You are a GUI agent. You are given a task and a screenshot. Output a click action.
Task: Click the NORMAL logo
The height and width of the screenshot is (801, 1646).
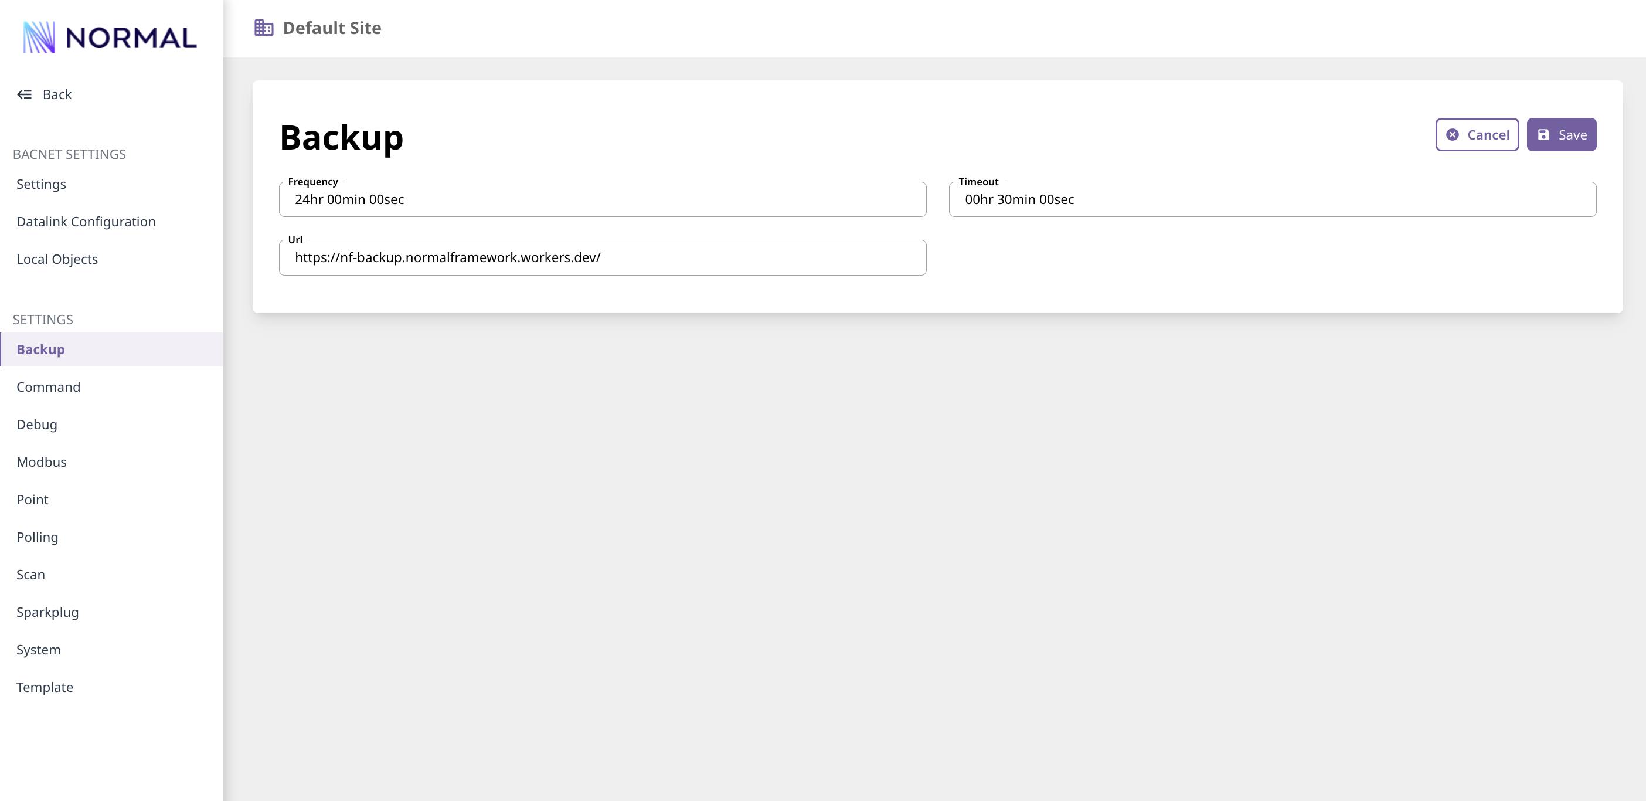pos(110,37)
